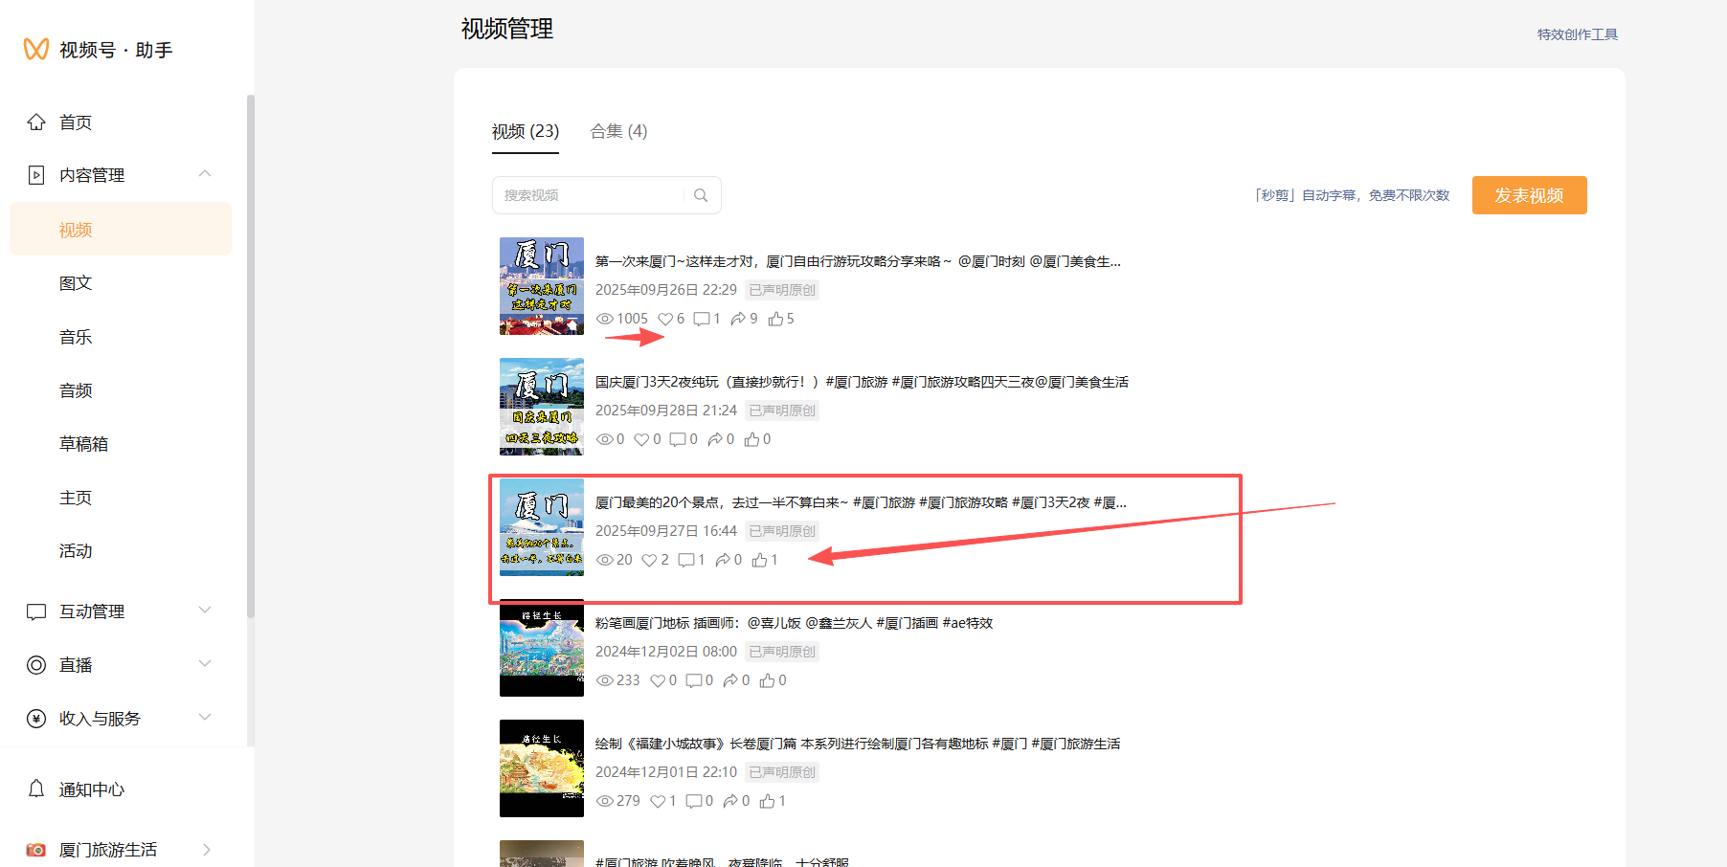Expand the 收入与服务 section chevron
The width and height of the screenshot is (1727, 867).
[205, 718]
